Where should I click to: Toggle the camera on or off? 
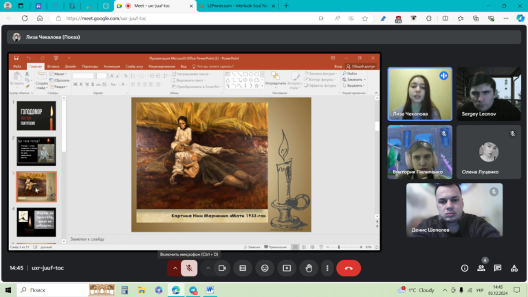pos(222,268)
